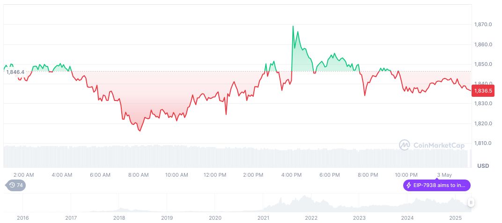Screen dimensions: 502x223
Task: Click the 1,846.4 opening price label
Action: coord(15,72)
